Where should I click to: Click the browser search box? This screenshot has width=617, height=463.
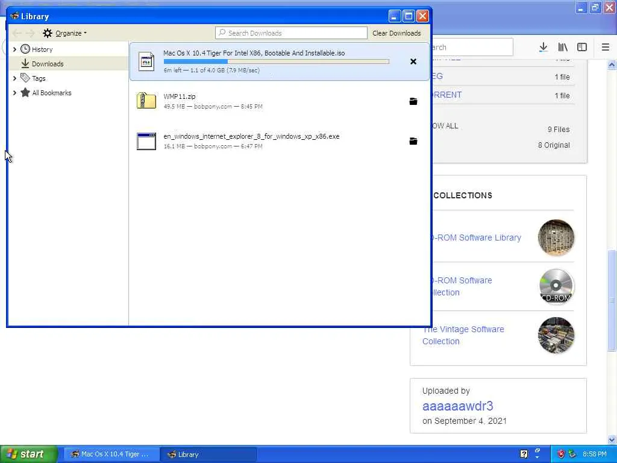[x=472, y=47]
